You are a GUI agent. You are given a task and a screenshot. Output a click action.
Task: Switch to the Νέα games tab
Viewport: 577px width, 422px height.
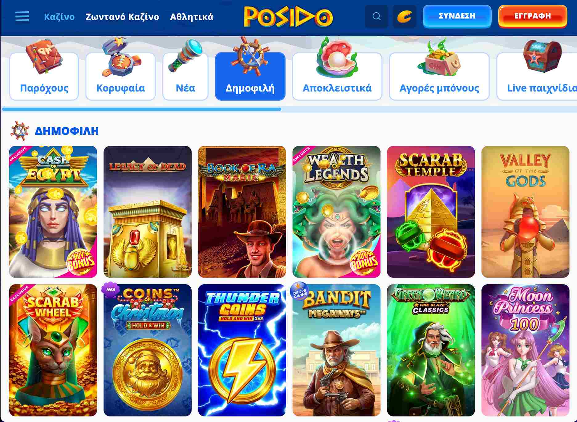[x=185, y=76]
